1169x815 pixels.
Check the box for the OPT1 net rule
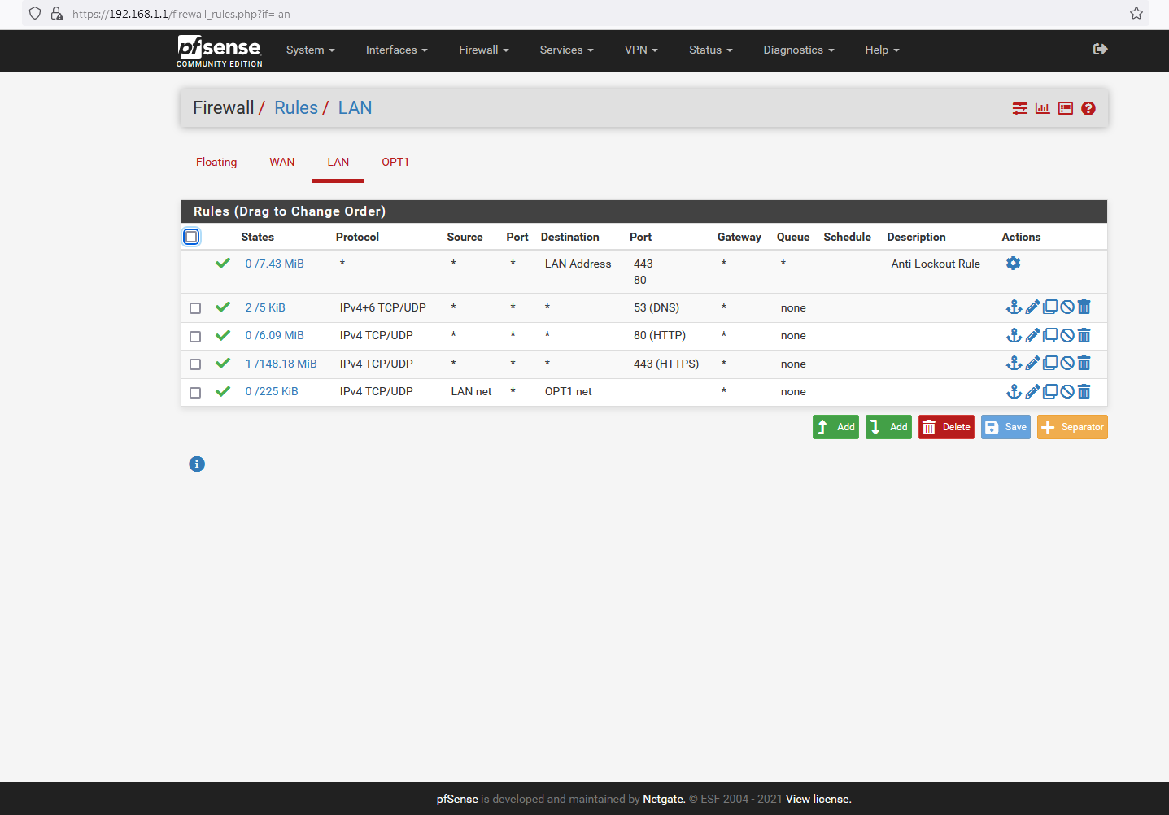(x=195, y=392)
